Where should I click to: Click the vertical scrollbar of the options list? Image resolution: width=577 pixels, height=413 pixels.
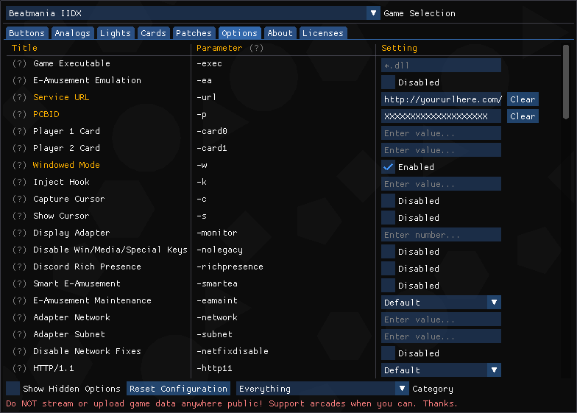click(566, 81)
